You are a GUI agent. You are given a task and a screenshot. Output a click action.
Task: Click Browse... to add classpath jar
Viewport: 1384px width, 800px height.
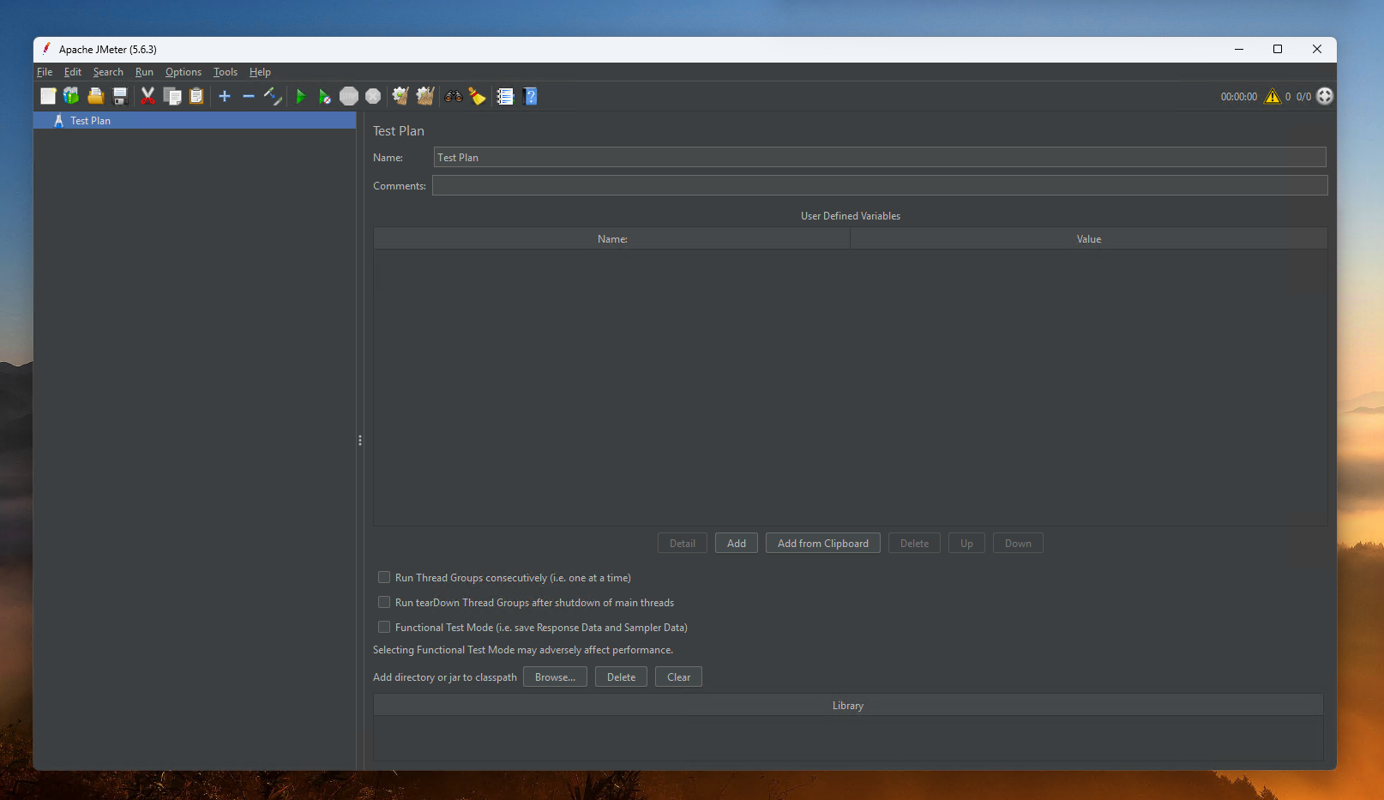point(555,677)
